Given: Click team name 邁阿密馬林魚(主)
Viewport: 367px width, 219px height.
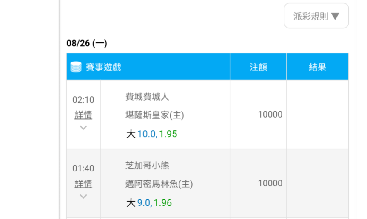Looking at the screenshot, I should pos(159,184).
